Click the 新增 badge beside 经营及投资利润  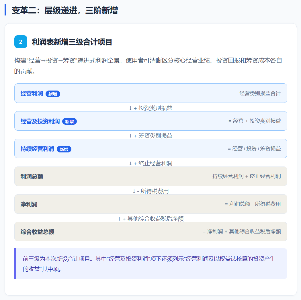pyautogui.click(x=69, y=121)
